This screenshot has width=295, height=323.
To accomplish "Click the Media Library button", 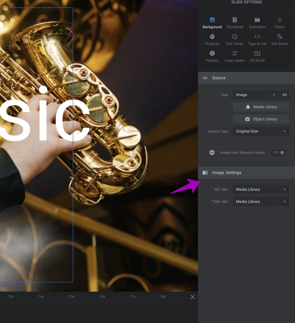I will (x=261, y=107).
